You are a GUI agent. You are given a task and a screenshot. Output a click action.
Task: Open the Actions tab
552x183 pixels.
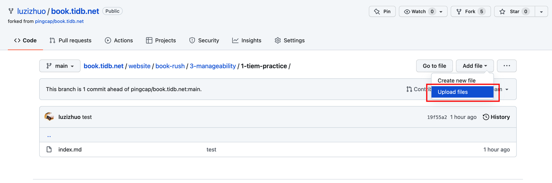119,40
